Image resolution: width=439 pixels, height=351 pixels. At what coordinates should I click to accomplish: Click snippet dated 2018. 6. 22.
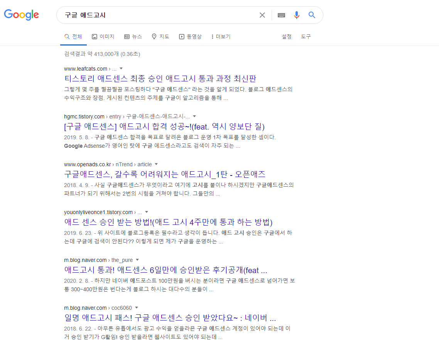[177, 333]
